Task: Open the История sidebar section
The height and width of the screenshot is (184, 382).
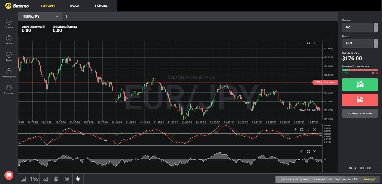Action: coord(9,23)
